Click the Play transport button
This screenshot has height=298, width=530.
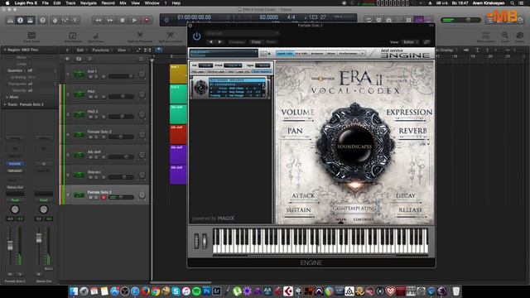[x=134, y=20]
